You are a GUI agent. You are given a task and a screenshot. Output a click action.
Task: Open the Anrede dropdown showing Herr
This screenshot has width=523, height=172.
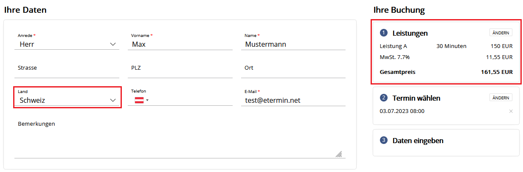(67, 44)
